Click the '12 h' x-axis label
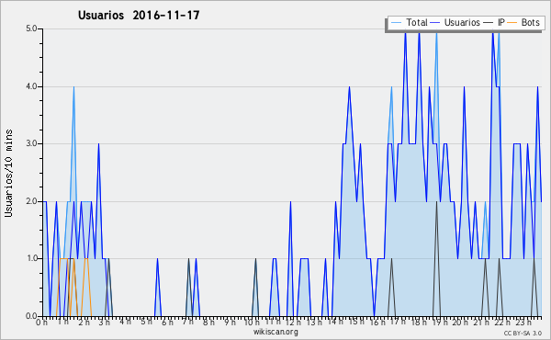 coord(293,322)
